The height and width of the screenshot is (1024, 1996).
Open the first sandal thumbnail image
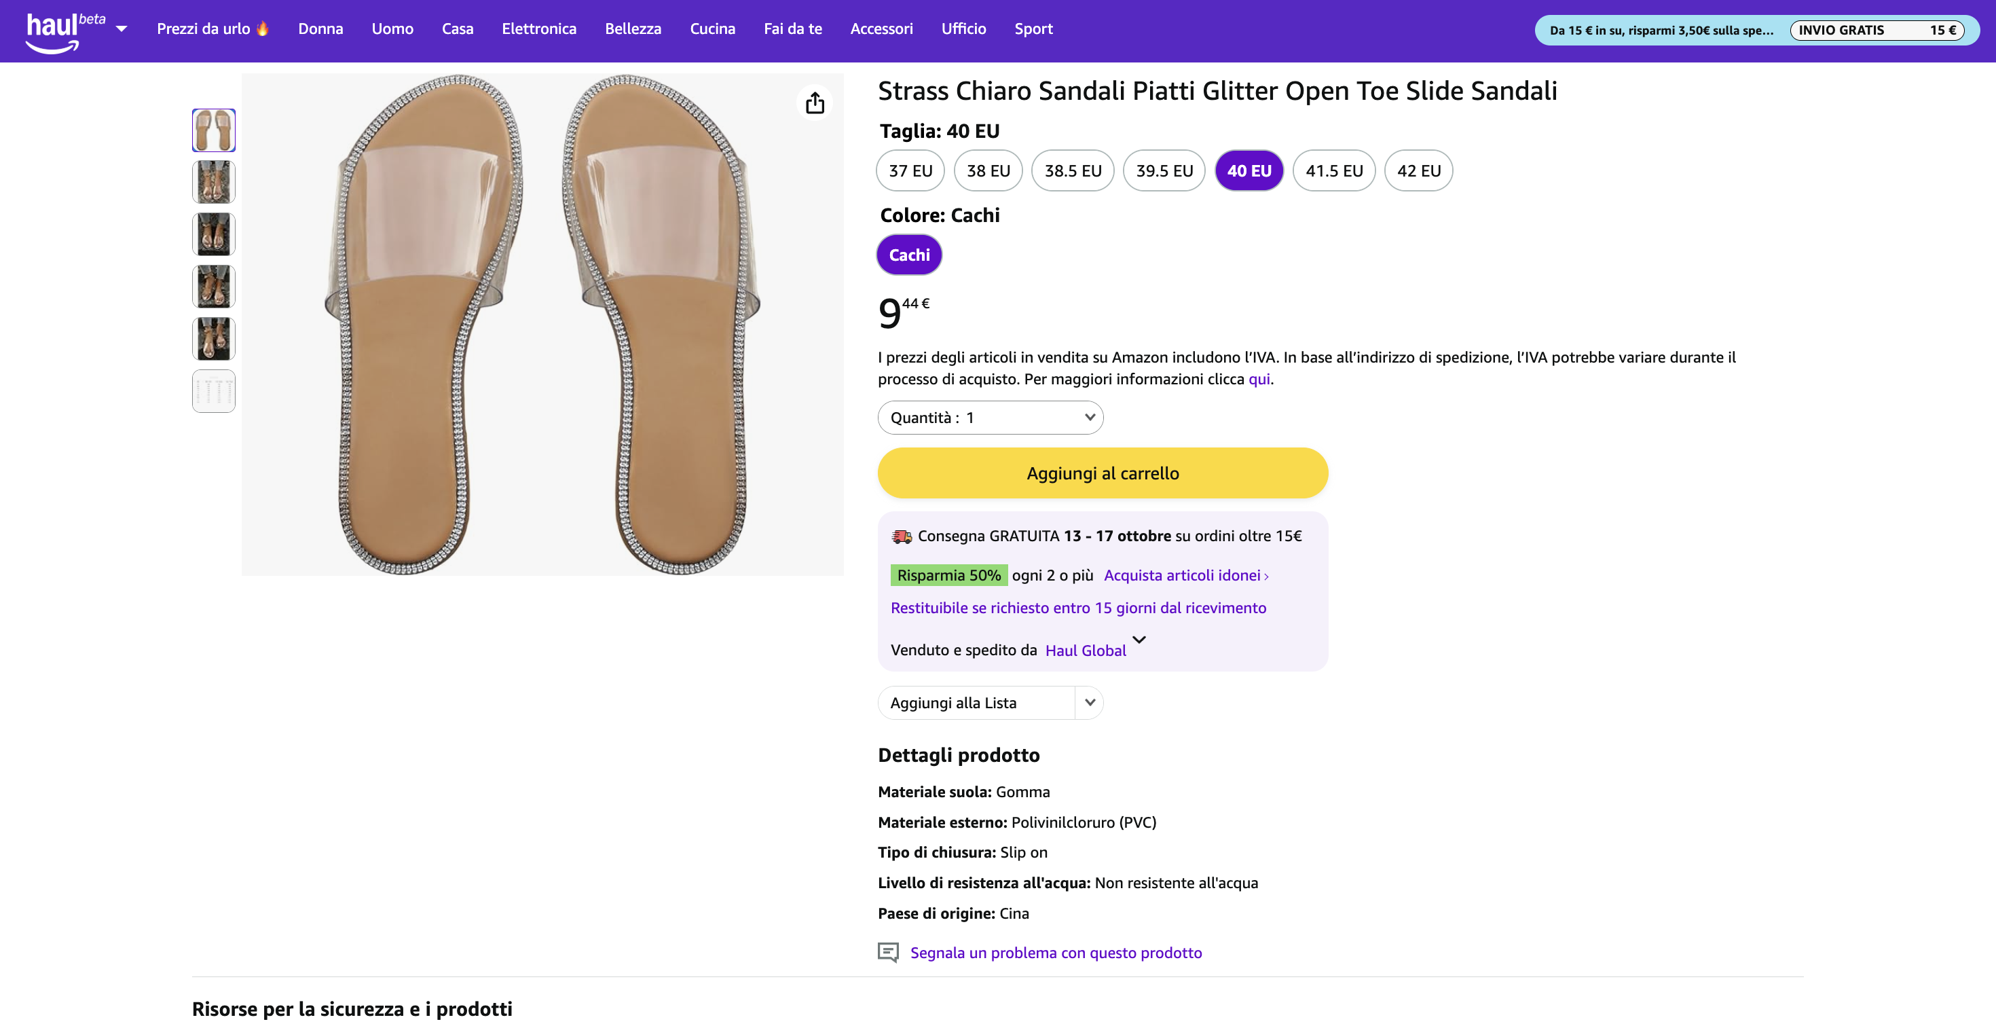[x=214, y=130]
